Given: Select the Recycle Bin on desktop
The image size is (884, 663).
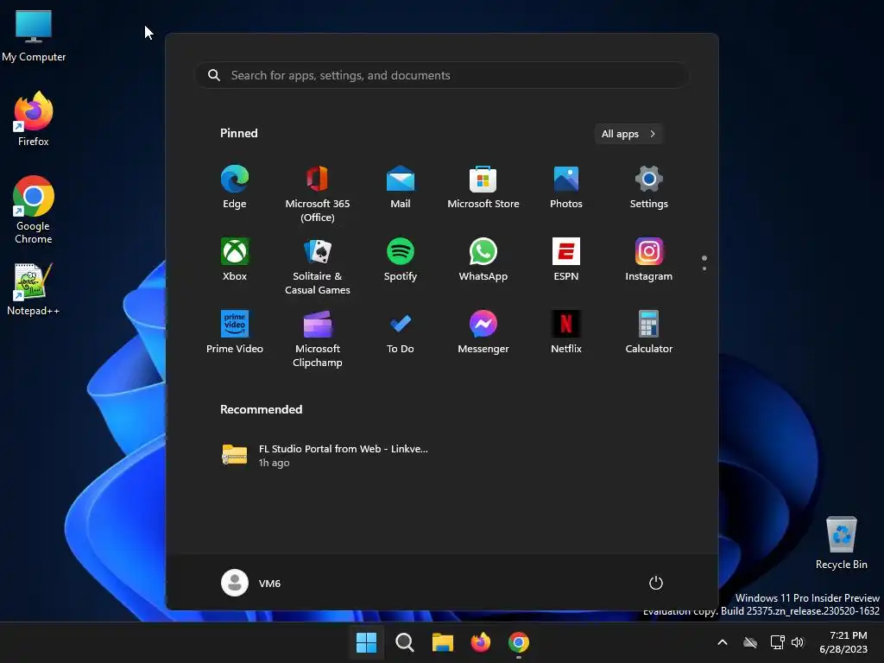Looking at the screenshot, I should click(841, 543).
